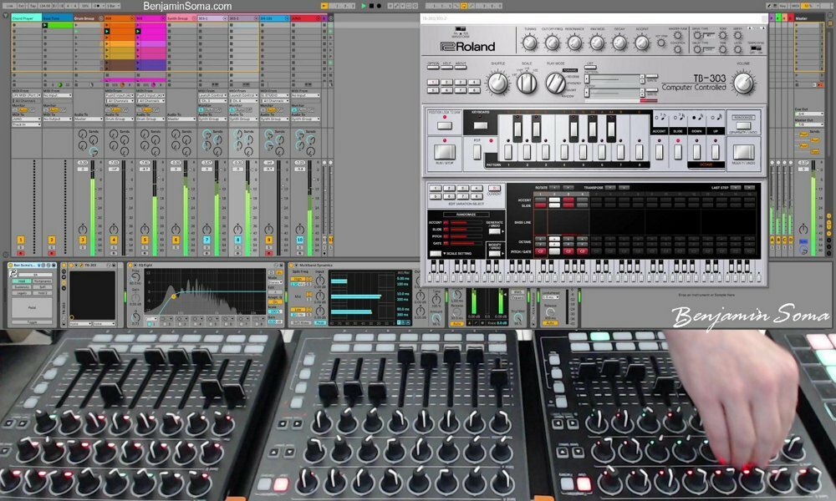Open MIDI From dropdown on Chord Player track

coord(26,95)
